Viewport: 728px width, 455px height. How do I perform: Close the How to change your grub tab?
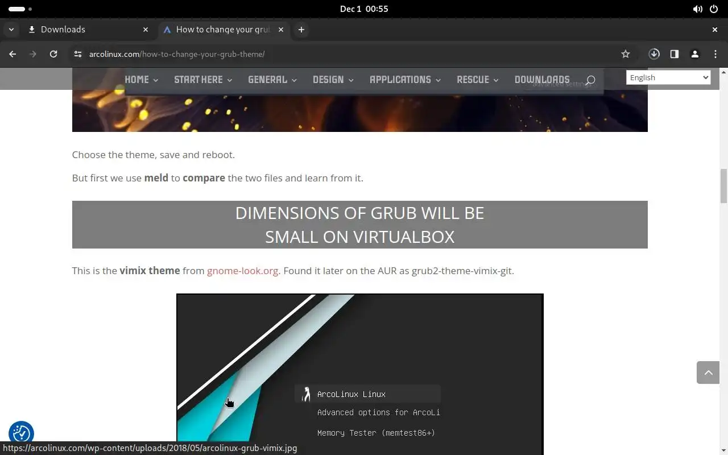click(281, 30)
